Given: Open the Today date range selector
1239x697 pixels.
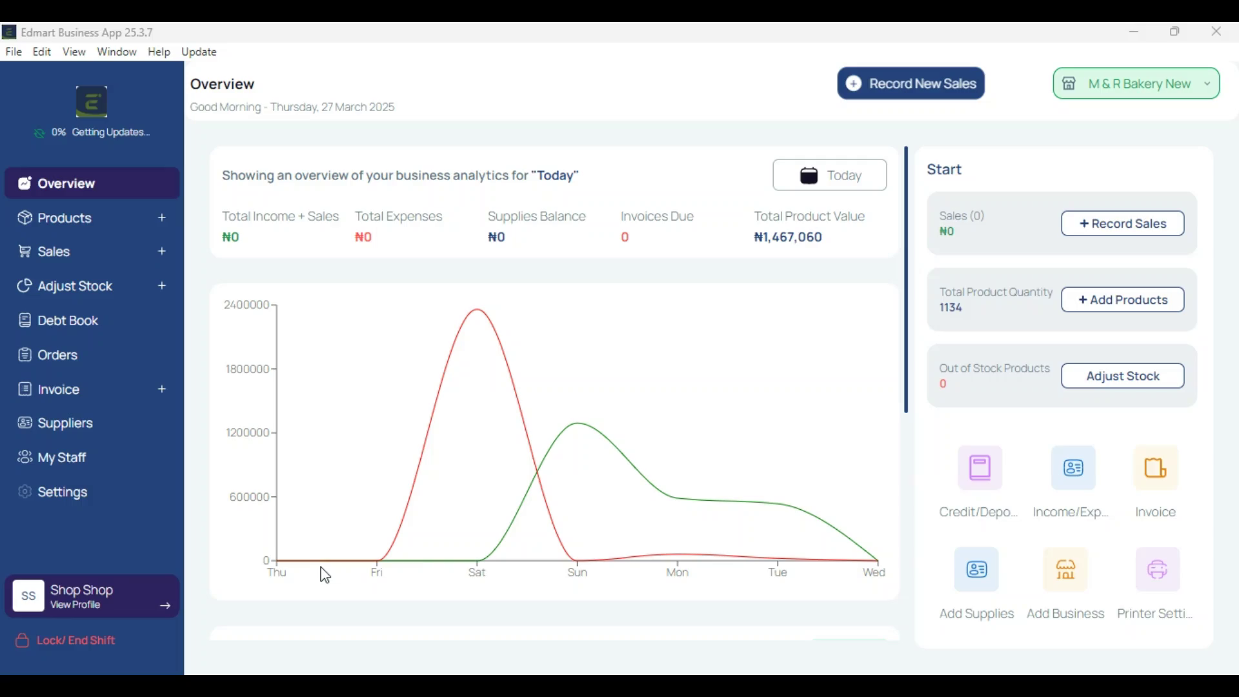Looking at the screenshot, I should click(830, 175).
